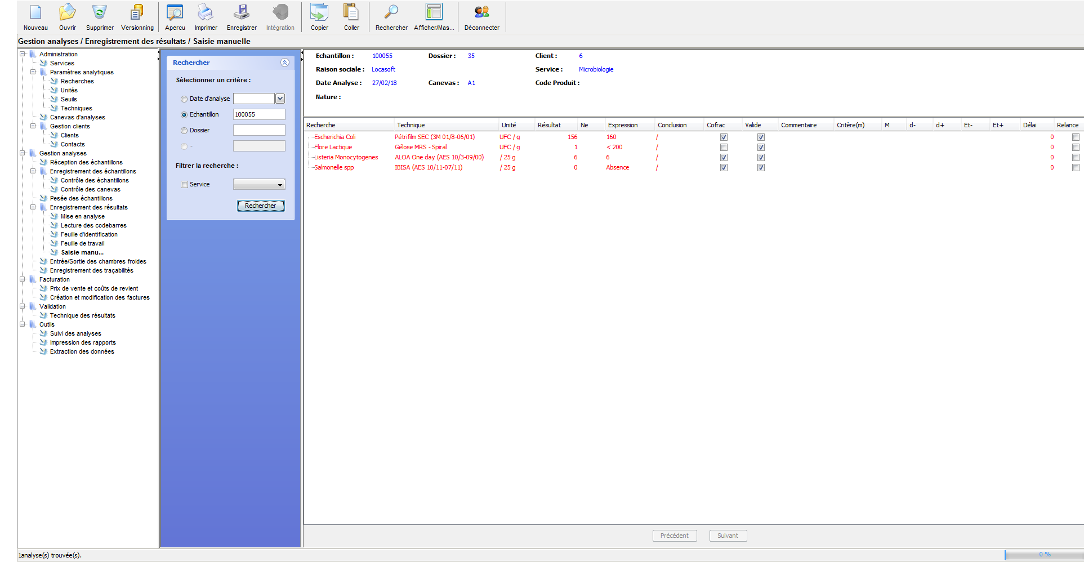Collapse the Facturation tree node
The height and width of the screenshot is (562, 1084).
coord(23,279)
